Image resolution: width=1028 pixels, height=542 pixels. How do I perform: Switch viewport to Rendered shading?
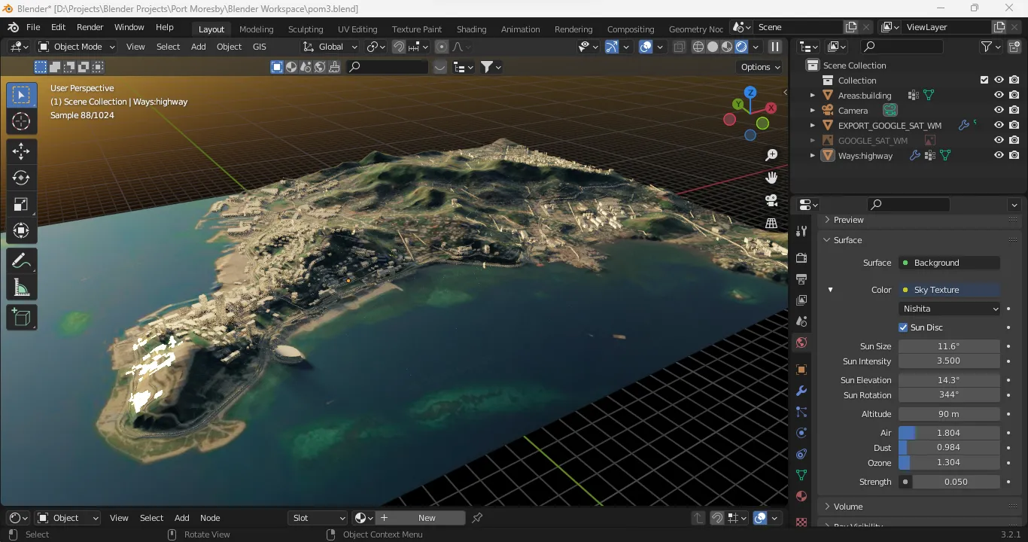pyautogui.click(x=741, y=46)
